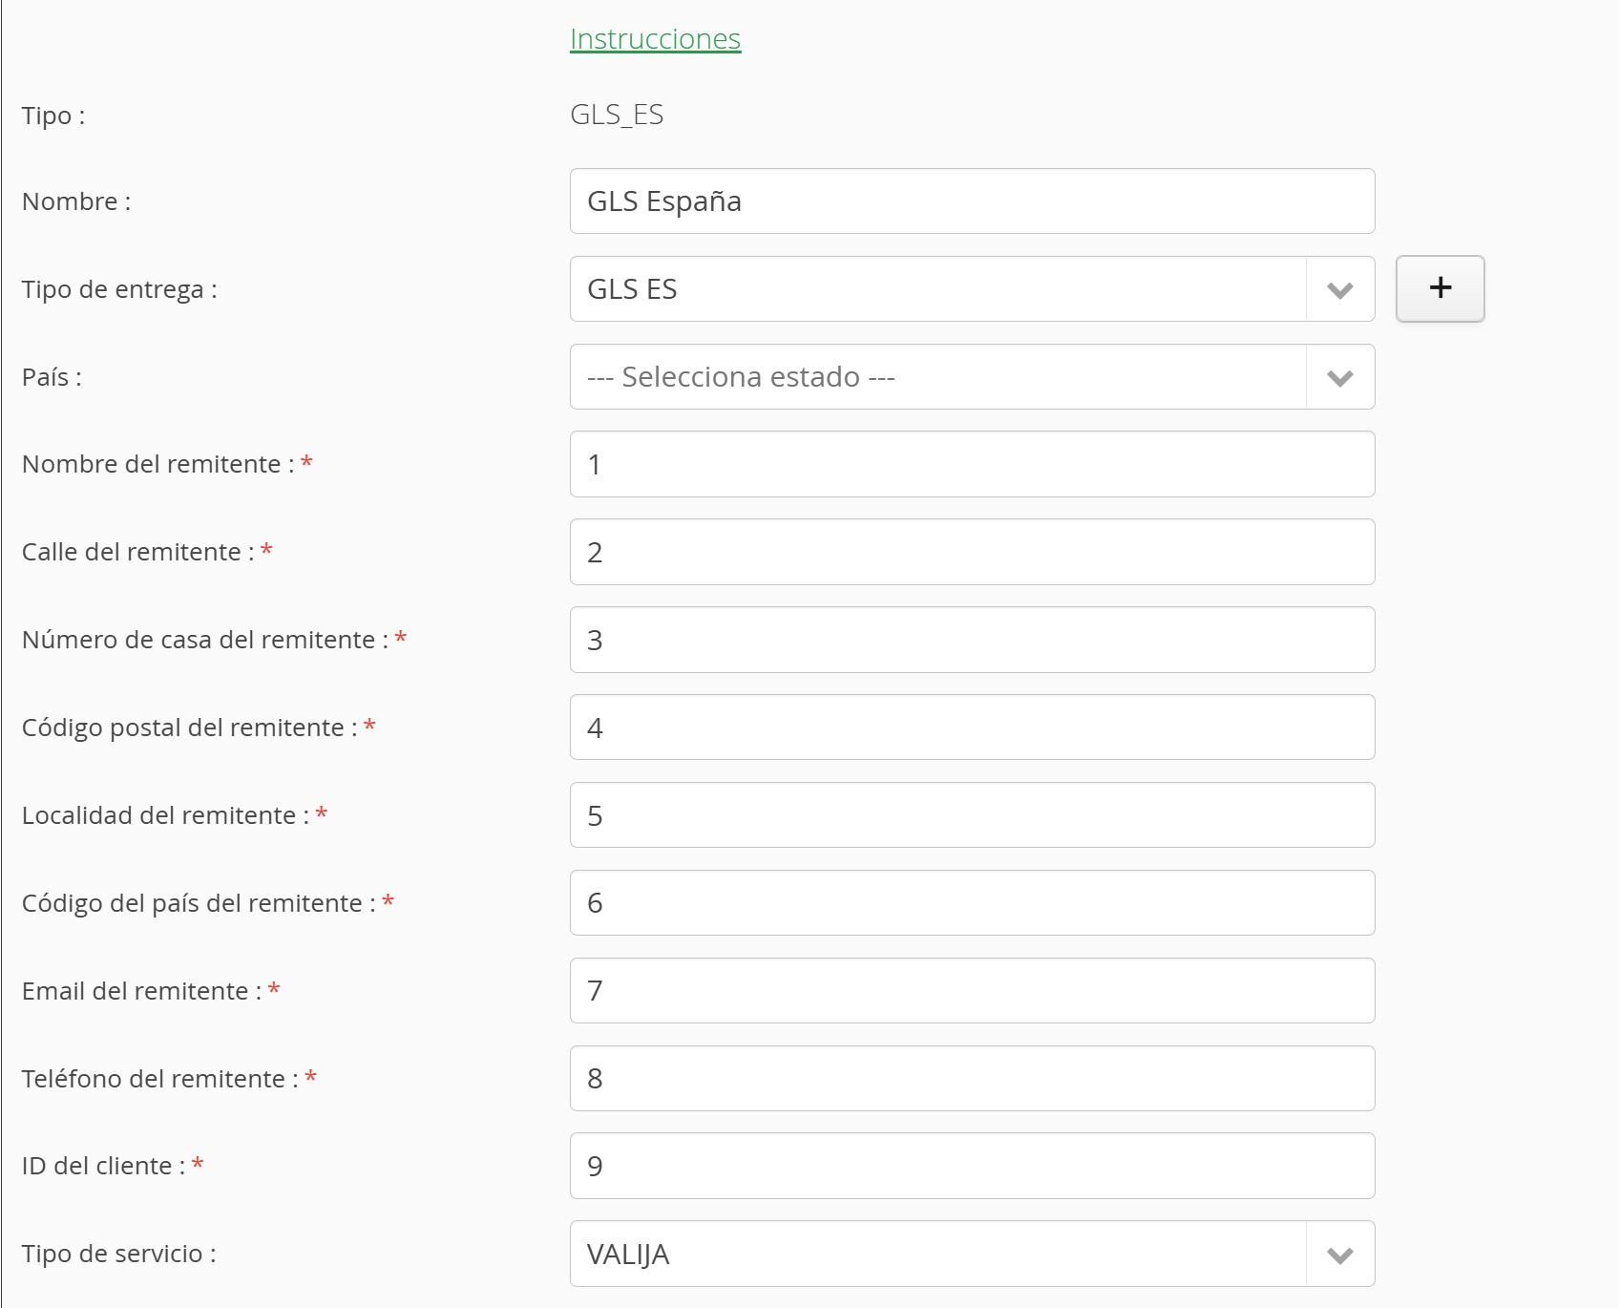This screenshot has height=1308, width=1619.
Task: Select the Código del país del remitente field
Action: [x=972, y=903]
